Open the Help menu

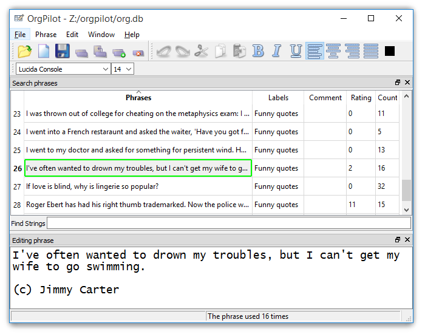tap(132, 35)
